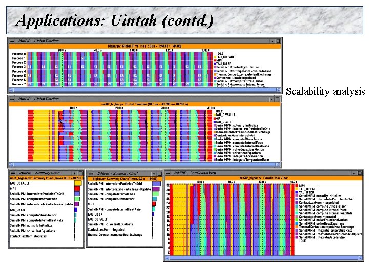
Task: Click left scroll arrow in Parallelism View
Action: point(167,258)
